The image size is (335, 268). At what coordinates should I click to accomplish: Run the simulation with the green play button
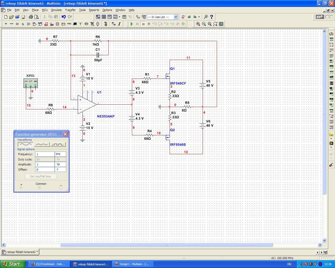(132, 24)
